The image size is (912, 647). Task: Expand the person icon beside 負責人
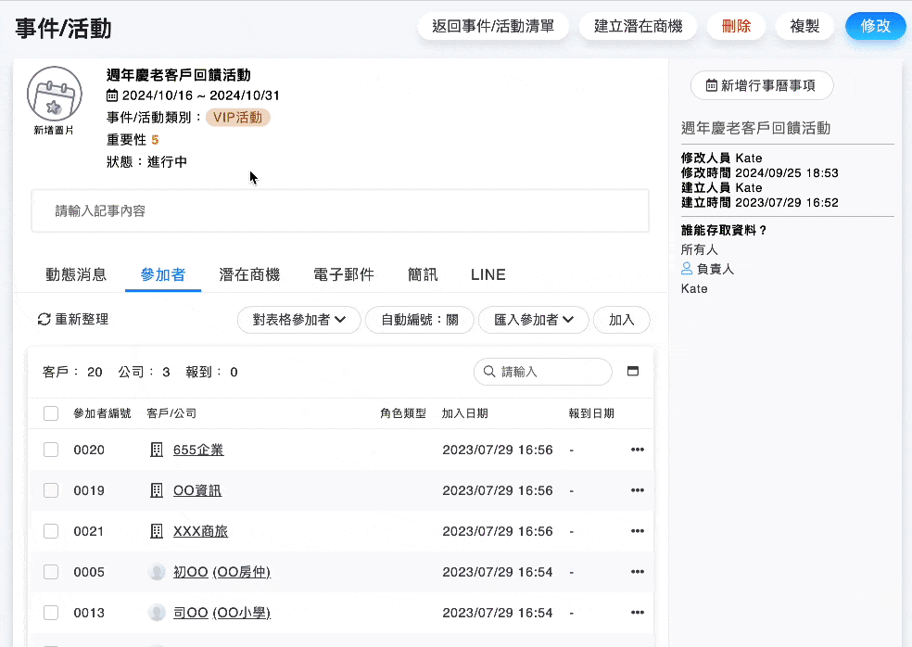click(x=688, y=269)
